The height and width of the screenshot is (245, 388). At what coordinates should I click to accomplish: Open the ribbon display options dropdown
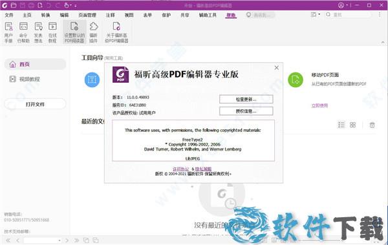(x=316, y=15)
